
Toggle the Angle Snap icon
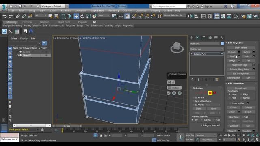tap(140, 16)
